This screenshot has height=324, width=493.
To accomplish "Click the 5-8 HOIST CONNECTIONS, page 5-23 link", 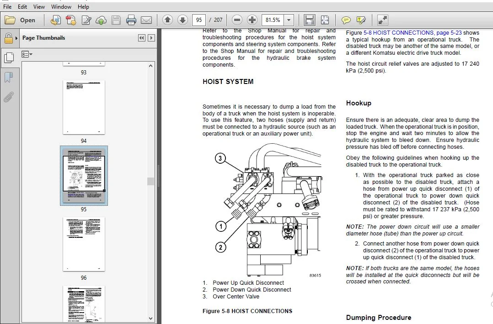I will coord(413,32).
